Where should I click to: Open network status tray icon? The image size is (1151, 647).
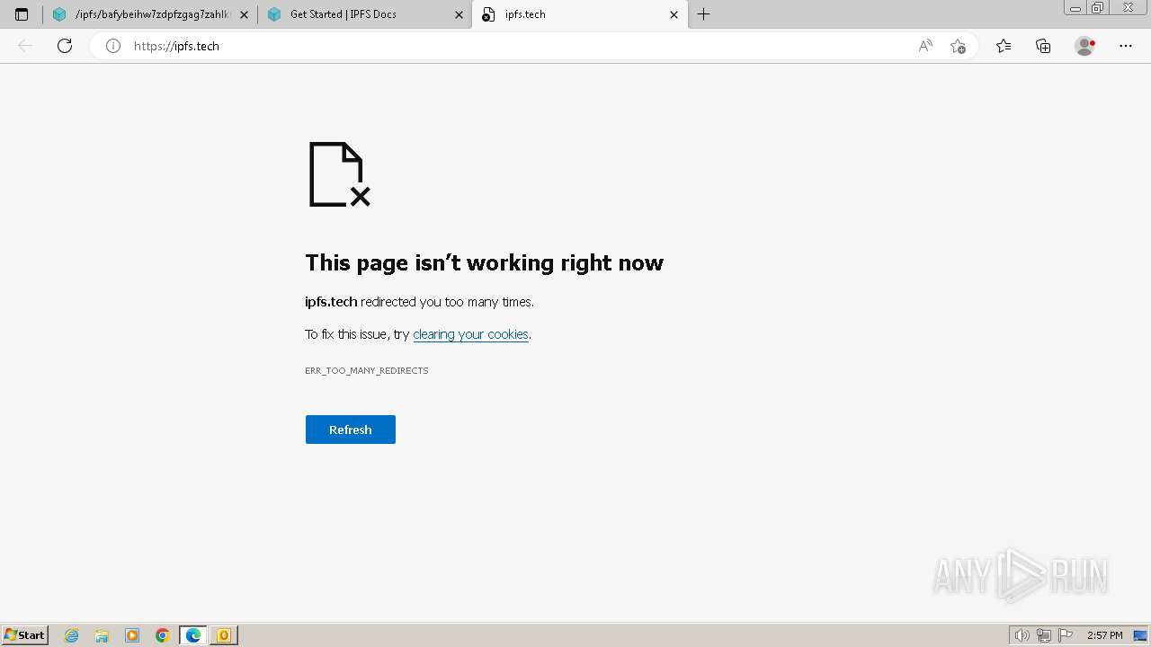pos(1044,635)
